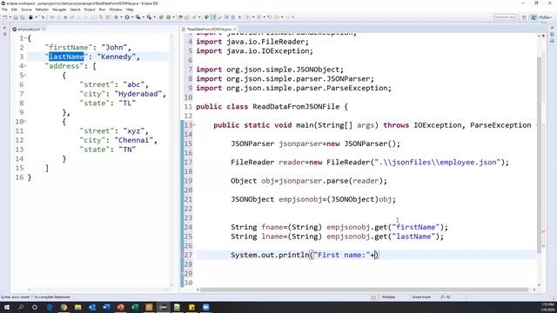Click the Windows taskbar search icon

click(21, 307)
